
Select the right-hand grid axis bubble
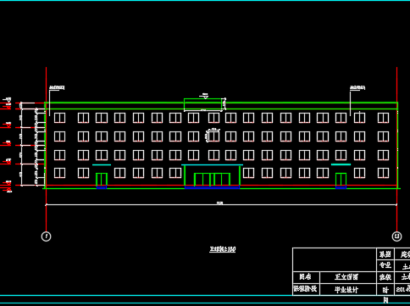pyautogui.click(x=396, y=236)
